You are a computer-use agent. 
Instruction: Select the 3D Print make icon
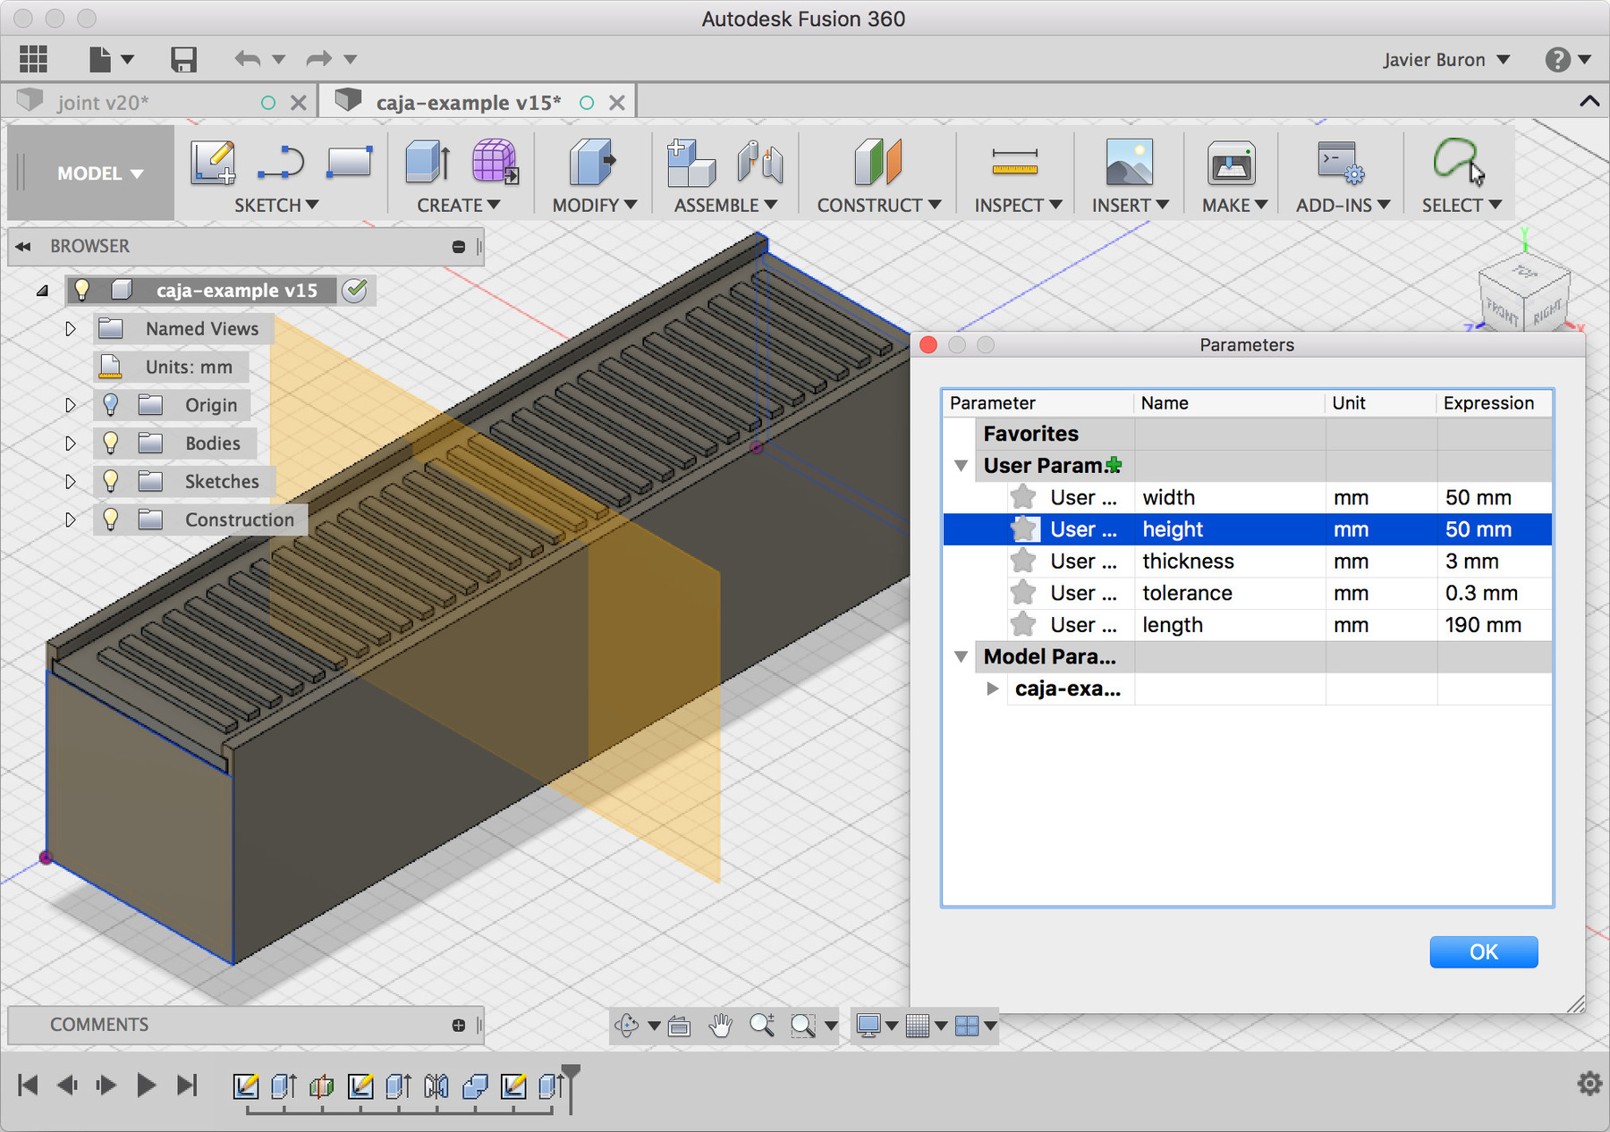pyautogui.click(x=1232, y=163)
